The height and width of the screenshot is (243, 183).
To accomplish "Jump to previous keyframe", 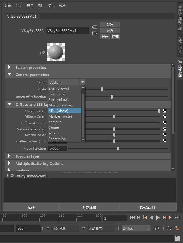I will pyautogui.click(x=145, y=218).
